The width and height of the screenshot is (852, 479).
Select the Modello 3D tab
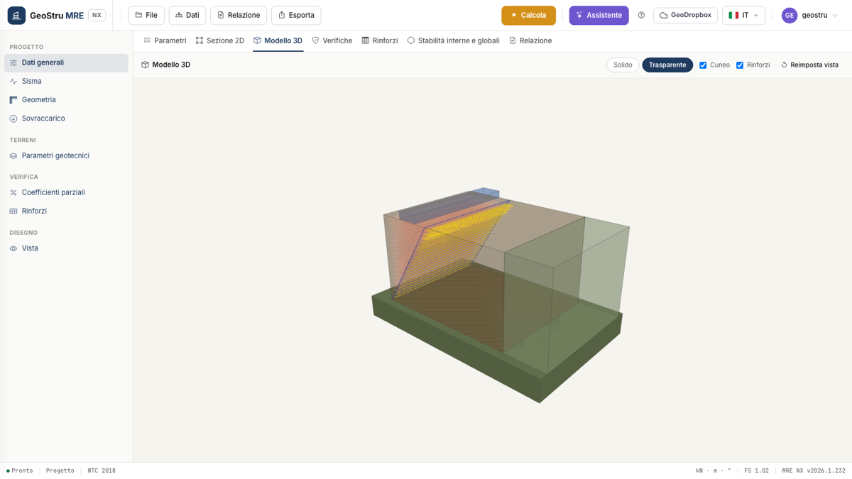[x=278, y=40]
